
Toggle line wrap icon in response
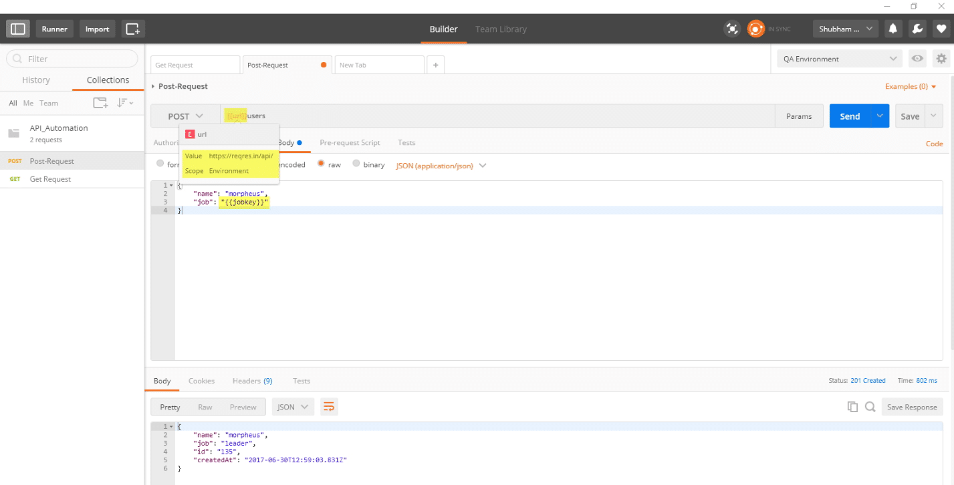[x=328, y=407]
